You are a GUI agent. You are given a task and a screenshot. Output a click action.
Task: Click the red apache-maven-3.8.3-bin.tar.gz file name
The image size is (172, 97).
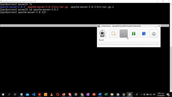point(48,7)
